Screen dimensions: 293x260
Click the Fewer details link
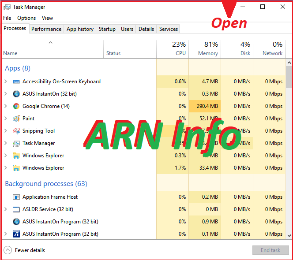30,250
